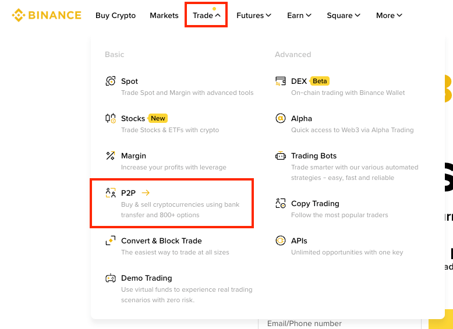
Task: Click the DEX wallet icon
Action: pos(281,81)
